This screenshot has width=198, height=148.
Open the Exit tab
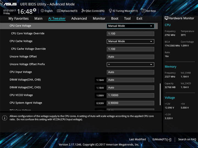point(139,19)
